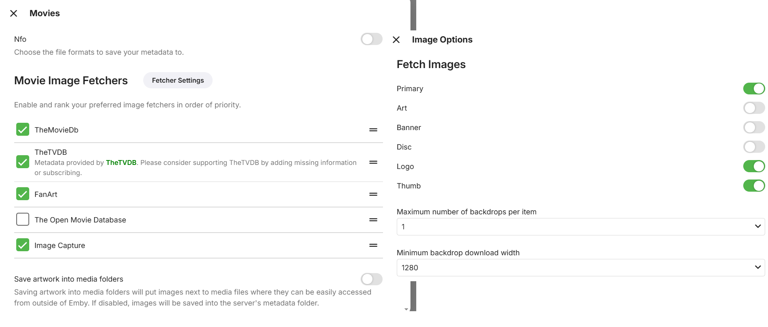Enable the Nfo metadata toggle

pyautogui.click(x=371, y=39)
